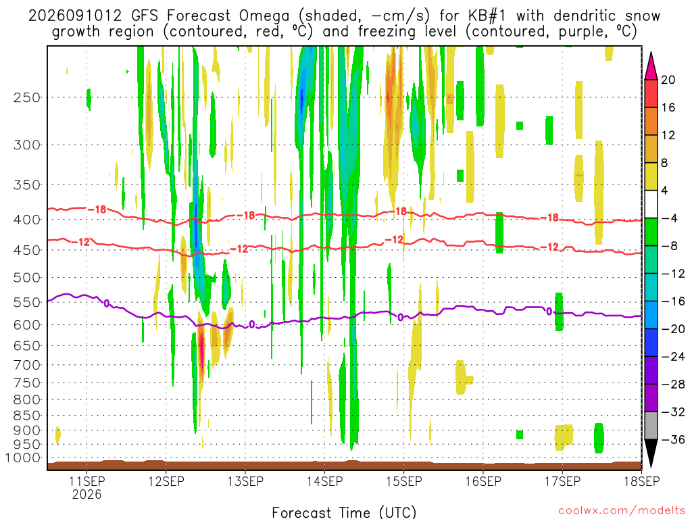692x519 pixels.
Task: Select the yellow 4-8 colorbar swatch
Action: click(651, 176)
